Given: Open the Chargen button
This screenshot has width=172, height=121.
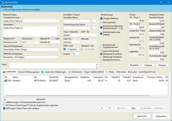Looking at the screenshot, I should 162,65.
